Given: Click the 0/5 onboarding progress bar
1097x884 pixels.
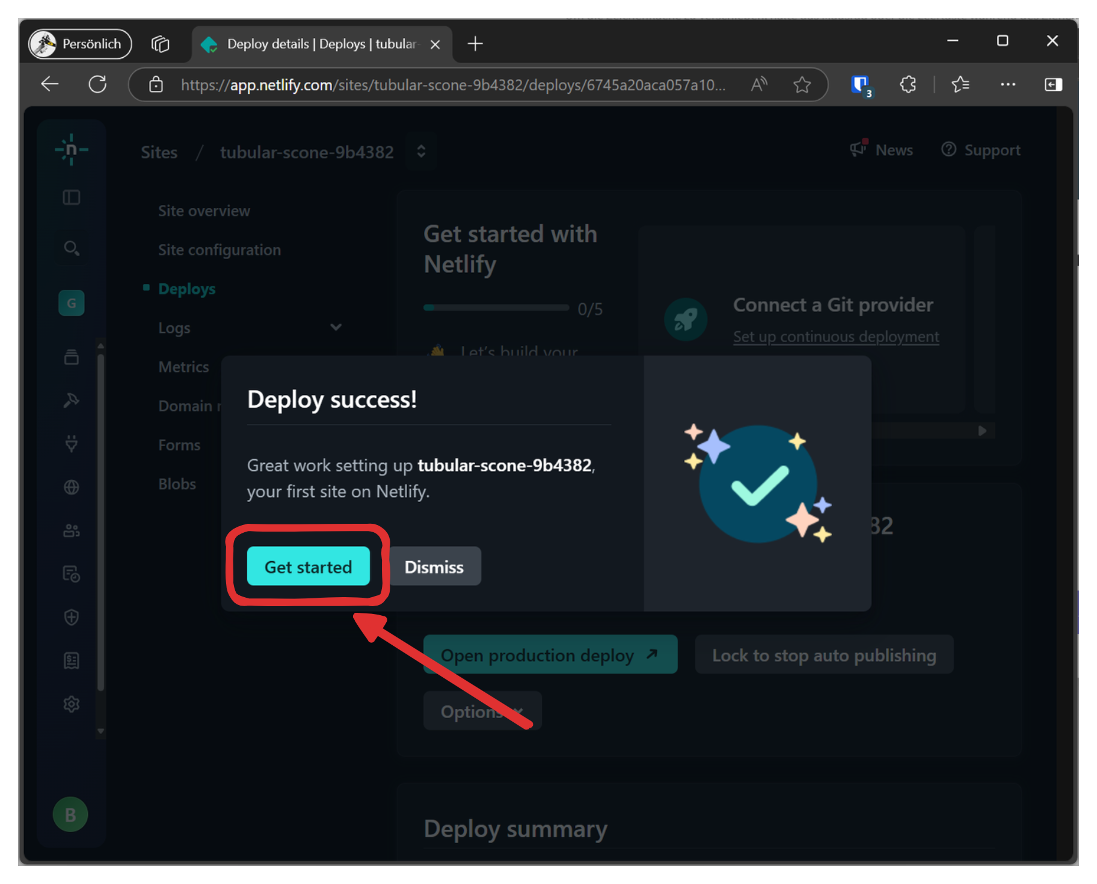Looking at the screenshot, I should 496,308.
